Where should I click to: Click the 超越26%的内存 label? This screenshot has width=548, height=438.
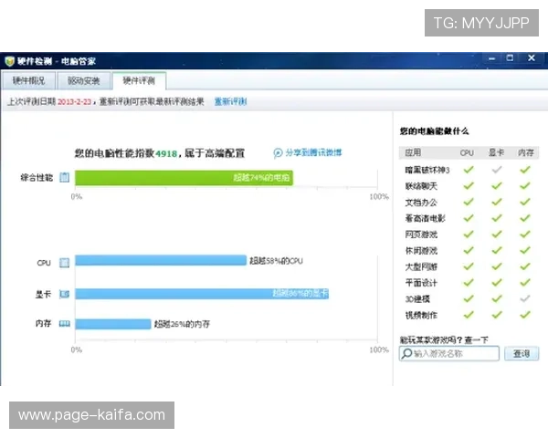click(x=182, y=324)
